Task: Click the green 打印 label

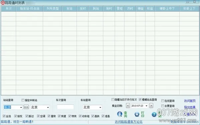Action: [x=143, y=114]
